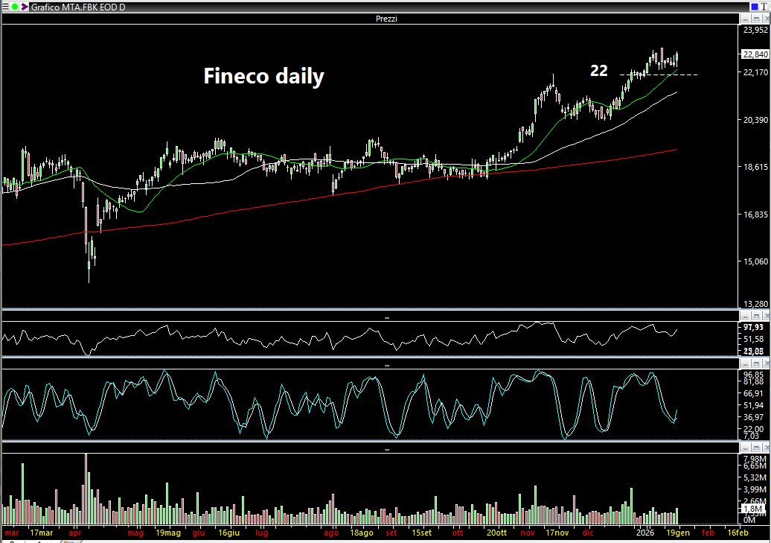This screenshot has width=771, height=543.
Task: Click the highlighted 1,8M volume label
Action: [x=752, y=509]
